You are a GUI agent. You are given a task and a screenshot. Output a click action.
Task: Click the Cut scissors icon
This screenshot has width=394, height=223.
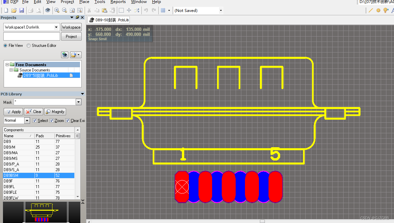pyautogui.click(x=89, y=10)
